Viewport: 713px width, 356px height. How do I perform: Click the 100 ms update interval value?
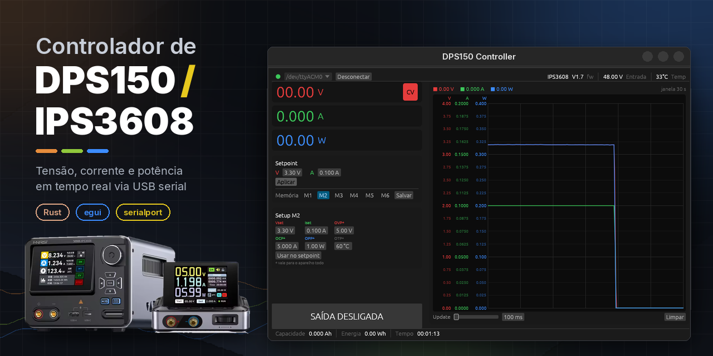513,317
